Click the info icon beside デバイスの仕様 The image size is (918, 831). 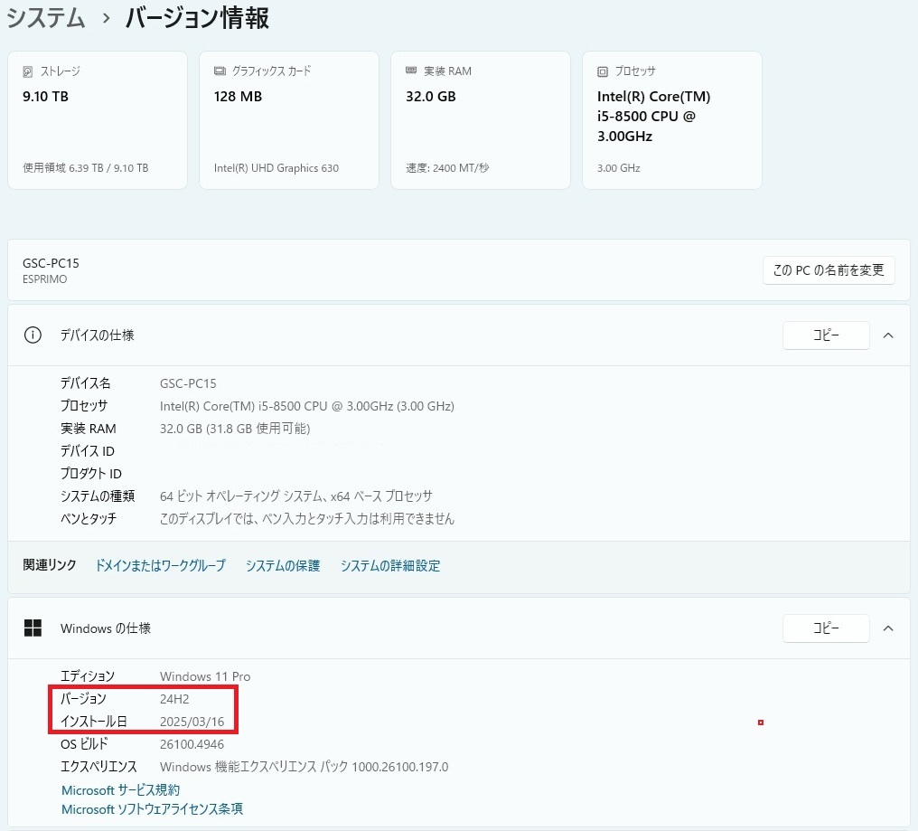tap(33, 335)
